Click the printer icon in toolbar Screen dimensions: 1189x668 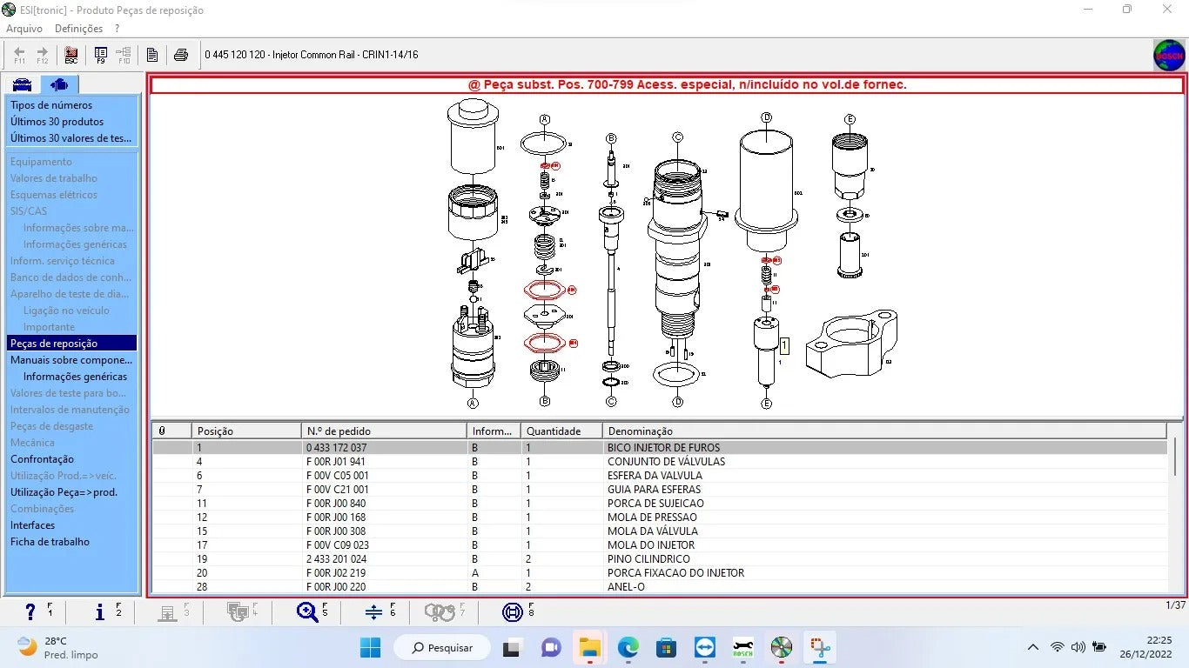coord(181,55)
